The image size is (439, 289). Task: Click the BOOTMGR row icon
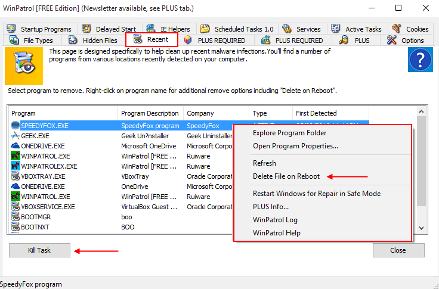[x=16, y=217]
